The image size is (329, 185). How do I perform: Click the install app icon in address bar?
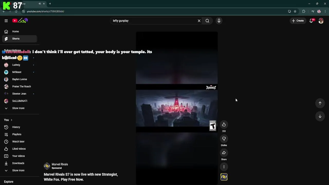[x=289, y=11]
